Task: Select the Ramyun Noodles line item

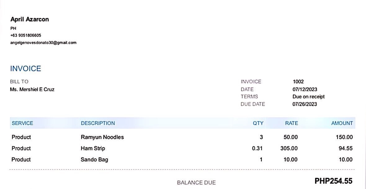Action: [102, 137]
